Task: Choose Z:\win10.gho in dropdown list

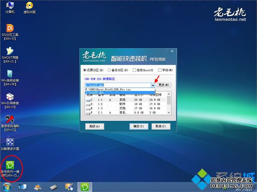Action: pos(120,93)
